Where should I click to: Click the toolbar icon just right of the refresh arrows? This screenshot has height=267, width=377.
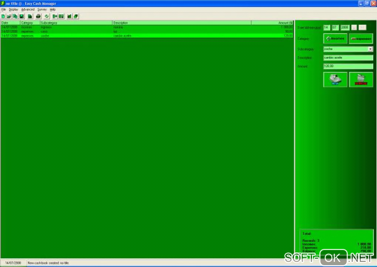pos(55,16)
